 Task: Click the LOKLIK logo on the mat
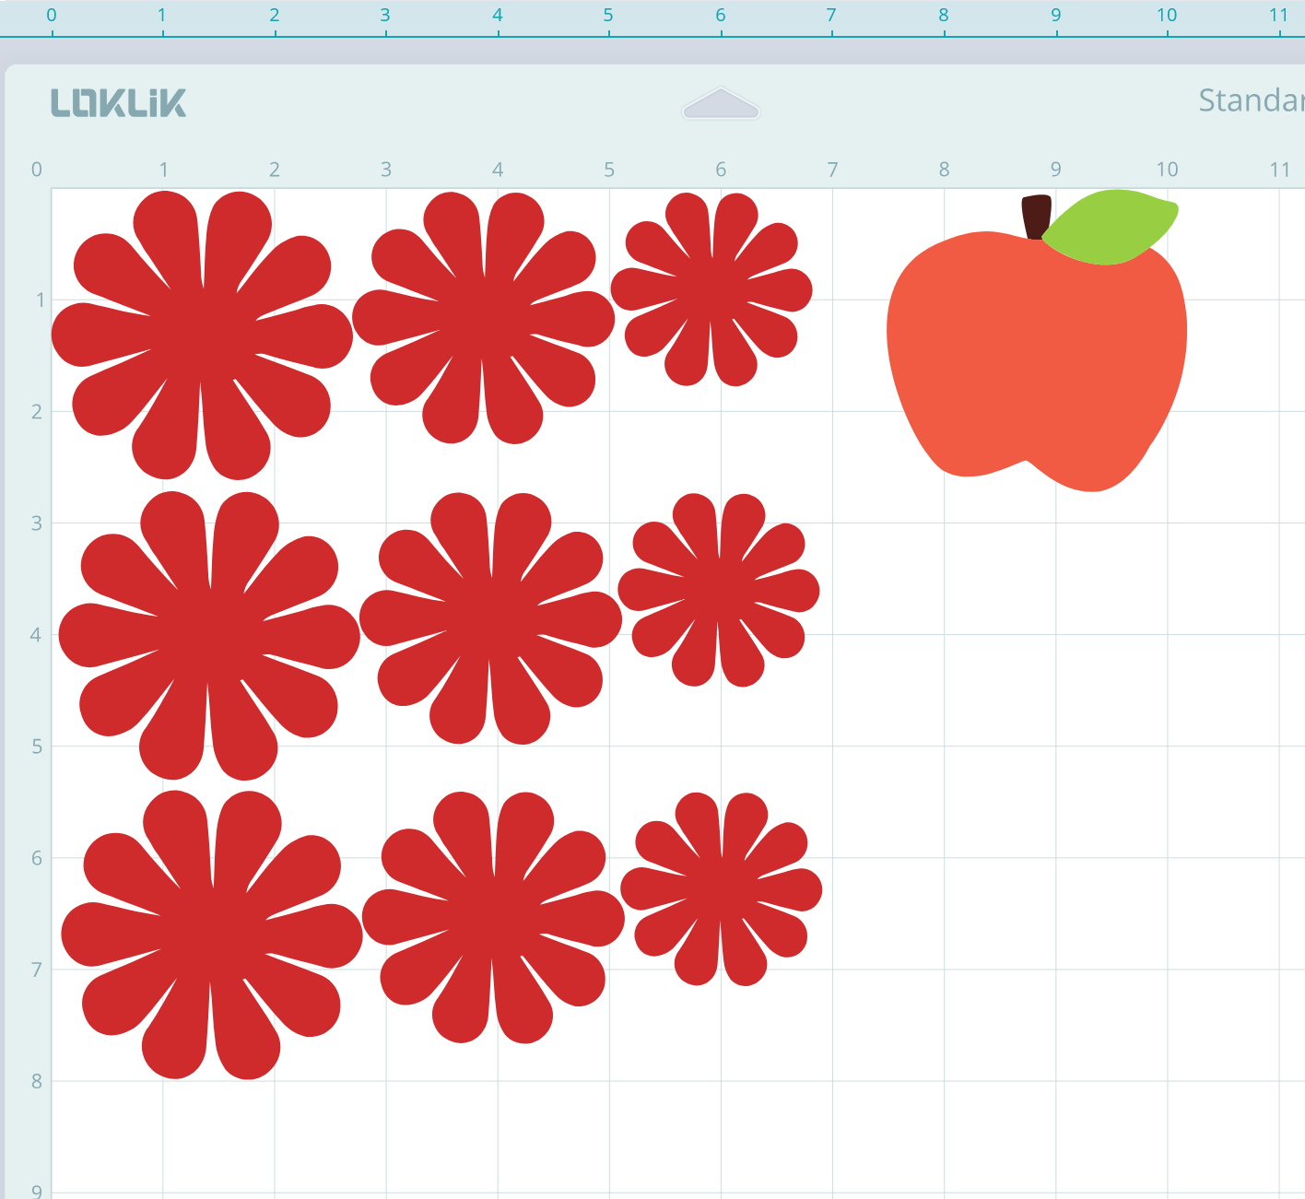tap(118, 102)
